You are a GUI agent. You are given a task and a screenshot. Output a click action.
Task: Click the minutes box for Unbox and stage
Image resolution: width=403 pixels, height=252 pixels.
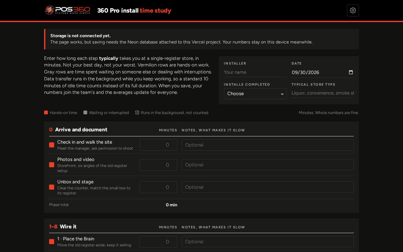(158, 187)
